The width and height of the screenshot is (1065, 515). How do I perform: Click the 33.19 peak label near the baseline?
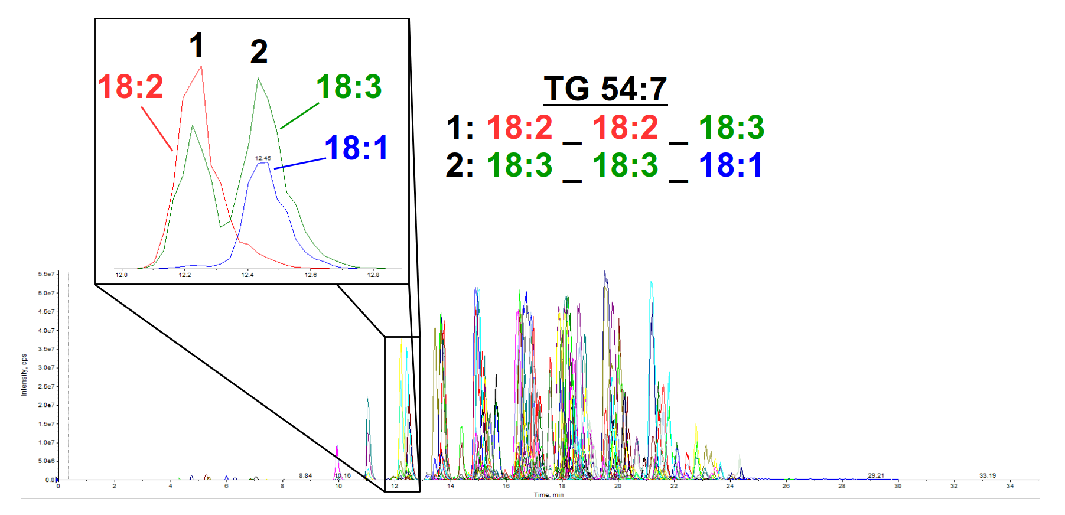click(988, 475)
